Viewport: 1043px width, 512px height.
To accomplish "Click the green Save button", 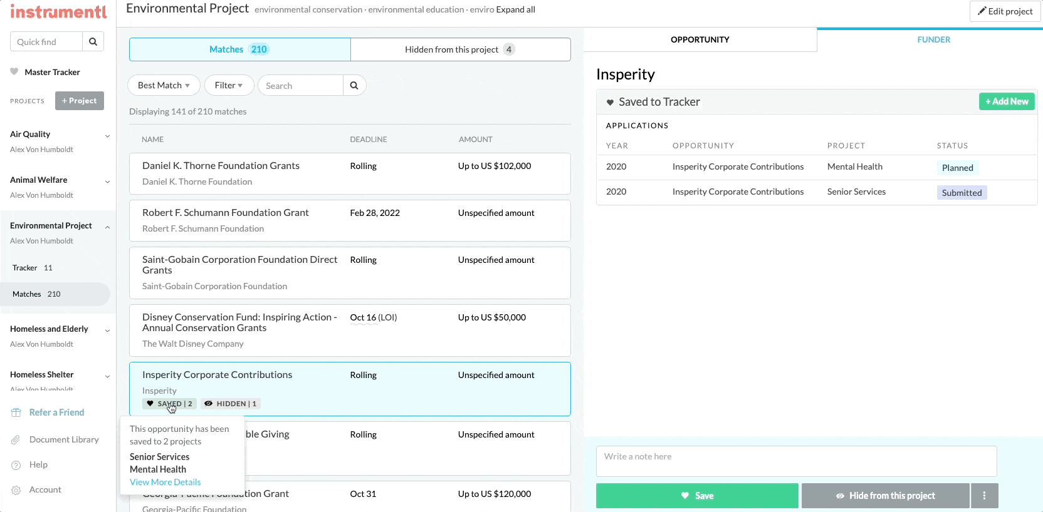I will click(x=697, y=496).
